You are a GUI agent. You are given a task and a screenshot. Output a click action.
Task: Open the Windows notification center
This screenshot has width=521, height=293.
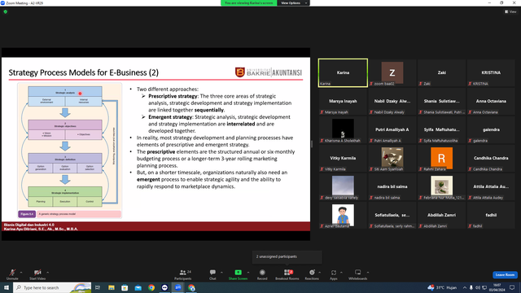512,287
